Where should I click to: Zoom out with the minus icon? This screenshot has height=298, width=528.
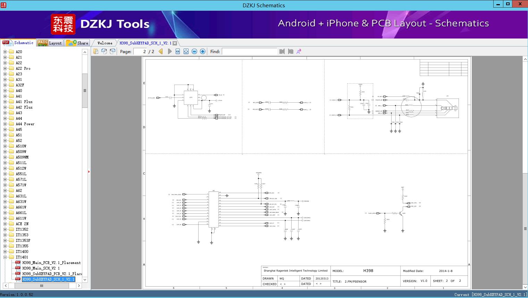click(194, 51)
